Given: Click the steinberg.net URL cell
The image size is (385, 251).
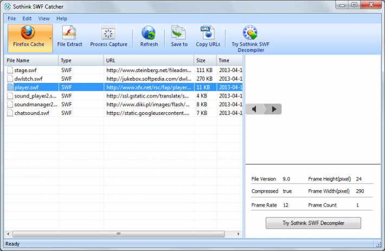Looking at the screenshot, I should (149, 70).
